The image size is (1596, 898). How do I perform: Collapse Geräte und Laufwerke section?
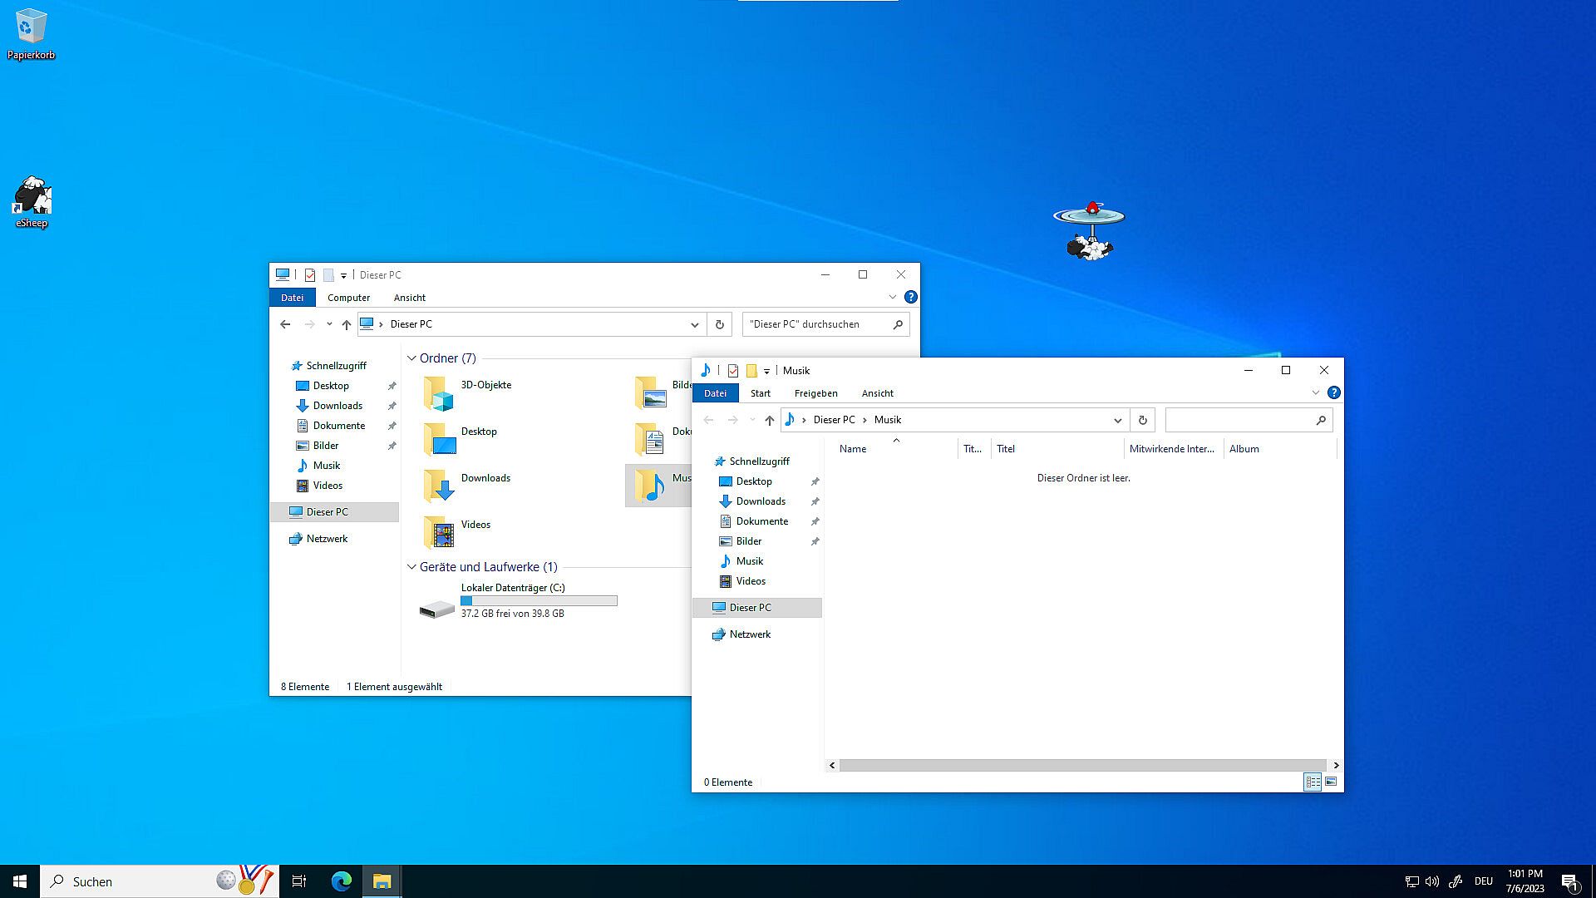[x=411, y=567]
